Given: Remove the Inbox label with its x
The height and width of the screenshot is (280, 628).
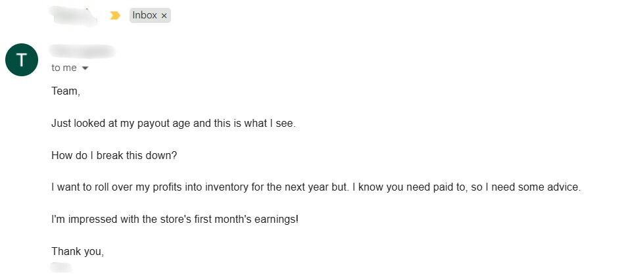Looking at the screenshot, I should point(164,16).
